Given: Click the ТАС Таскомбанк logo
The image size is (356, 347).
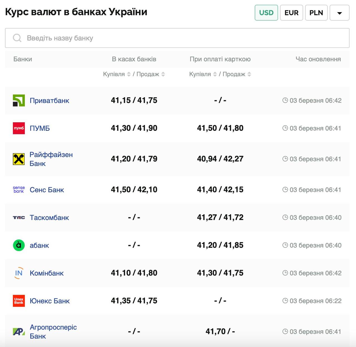Looking at the screenshot, I should click(x=19, y=218).
